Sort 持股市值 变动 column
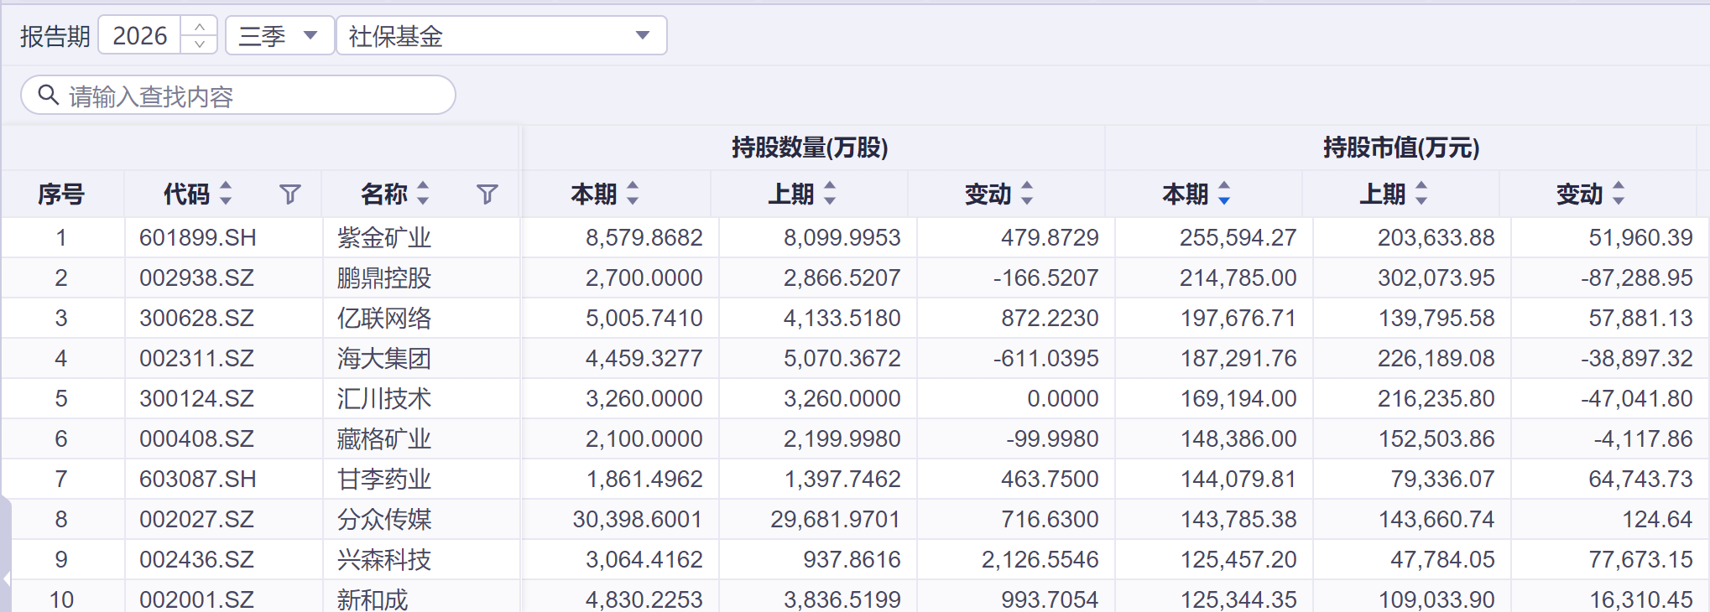This screenshot has height=612, width=1710. [x=1619, y=194]
